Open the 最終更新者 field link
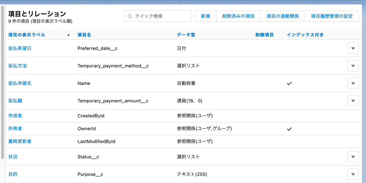Viewport: 366px width, 183px height. coord(20,141)
